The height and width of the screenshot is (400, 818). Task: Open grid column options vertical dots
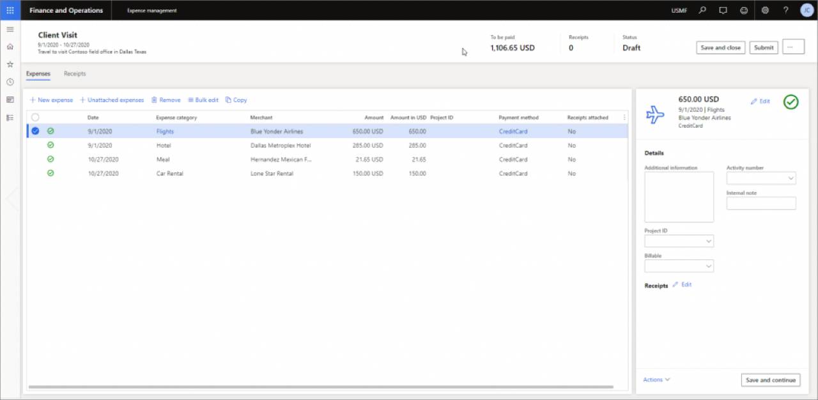[x=624, y=118]
